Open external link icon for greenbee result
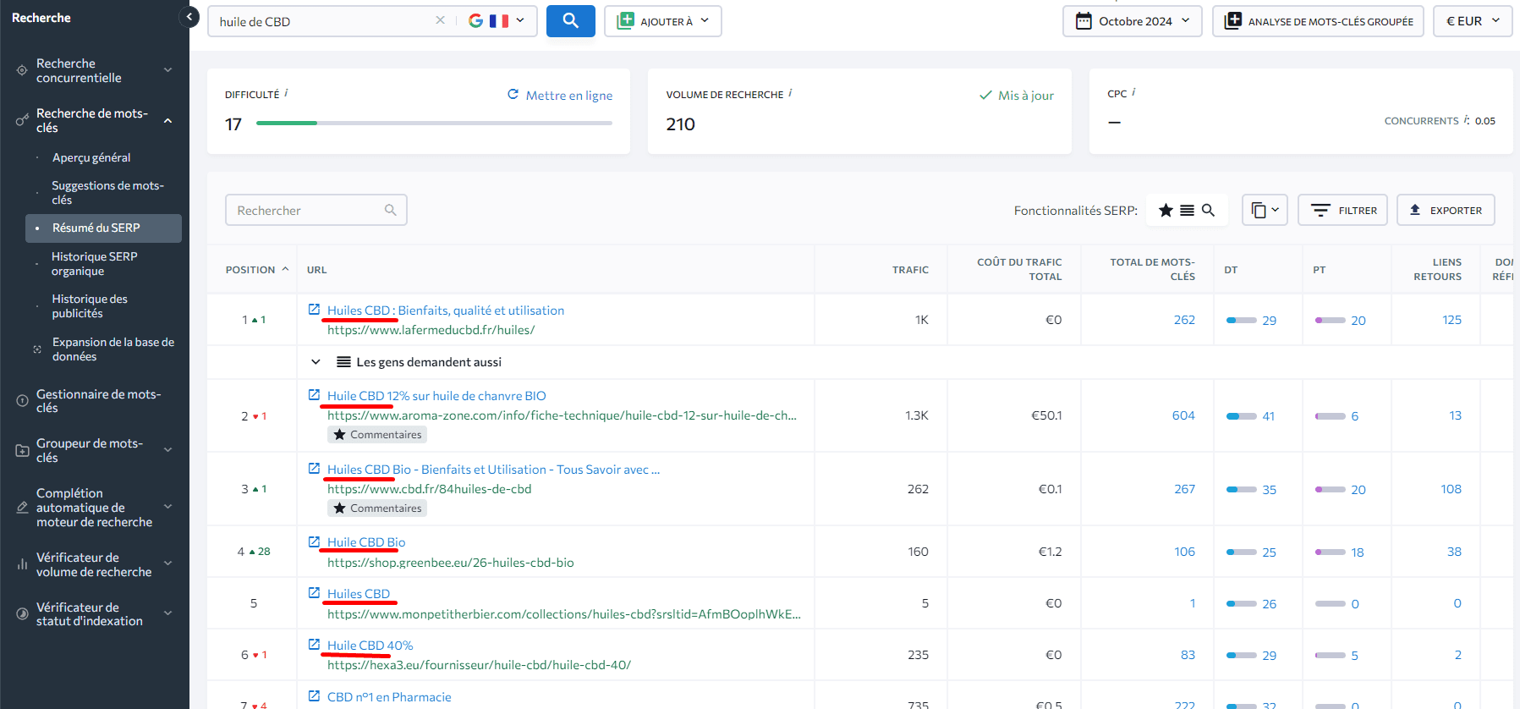1520x709 pixels. [314, 541]
